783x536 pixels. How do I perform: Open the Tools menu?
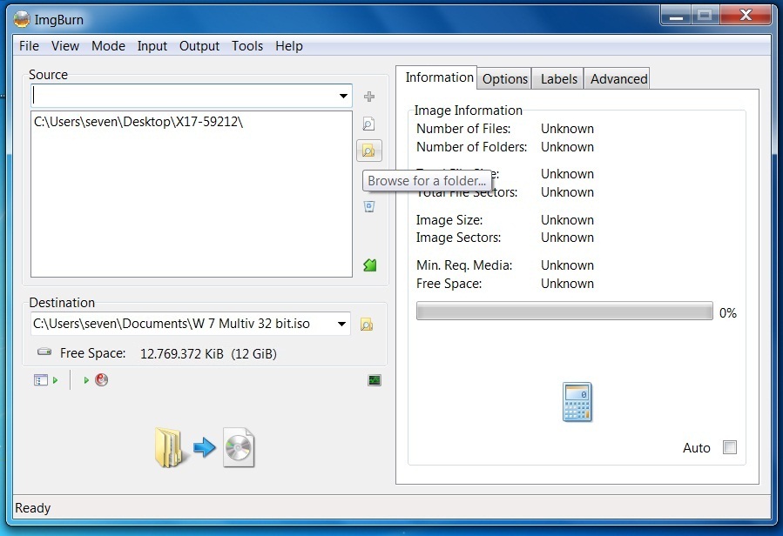click(247, 46)
